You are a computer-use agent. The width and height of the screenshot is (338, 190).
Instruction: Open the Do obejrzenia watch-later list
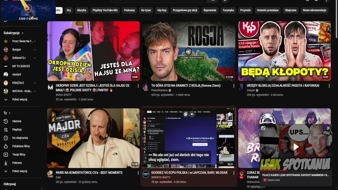click(20, 138)
